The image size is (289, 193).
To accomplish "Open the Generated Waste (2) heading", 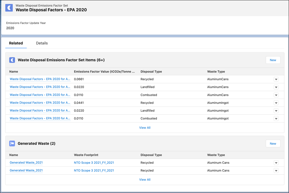I will [x=37, y=143].
